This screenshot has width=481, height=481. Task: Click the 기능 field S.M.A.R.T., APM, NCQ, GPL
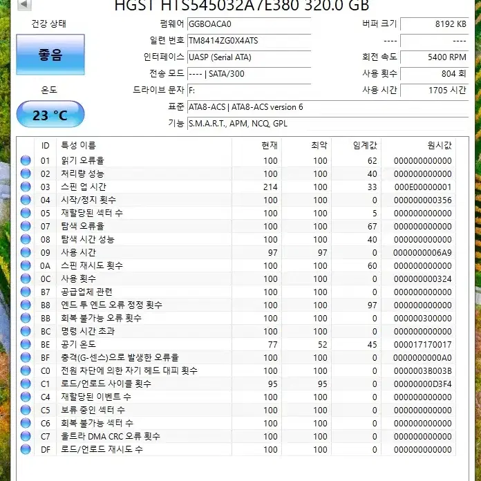328,123
